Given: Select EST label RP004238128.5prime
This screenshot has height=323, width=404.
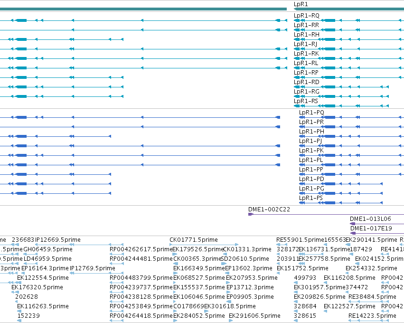Looking at the screenshot, I should (x=141, y=297).
